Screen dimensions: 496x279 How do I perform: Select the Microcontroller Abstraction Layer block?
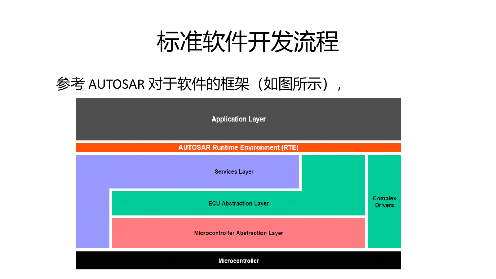[238, 233]
